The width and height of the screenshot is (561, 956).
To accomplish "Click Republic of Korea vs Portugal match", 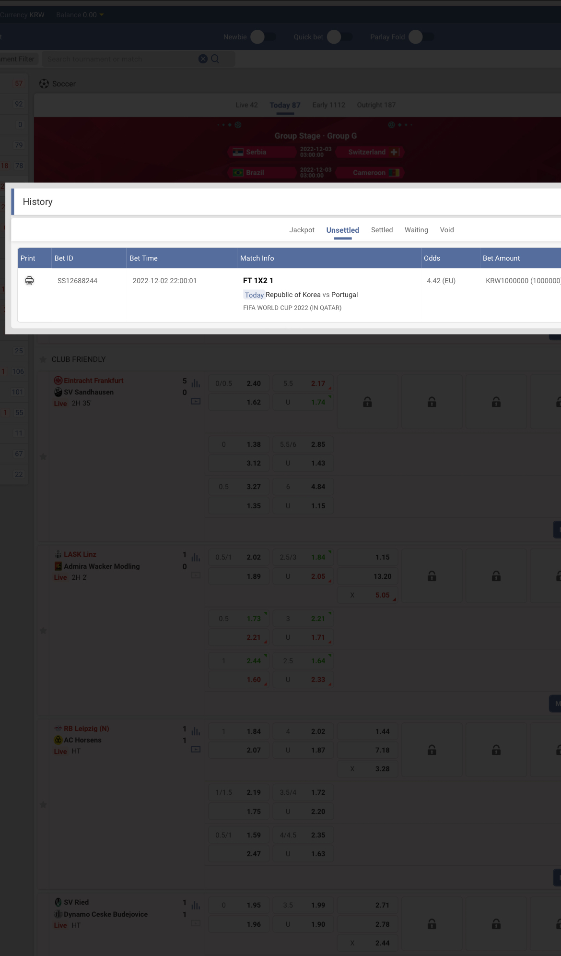I will click(x=312, y=295).
